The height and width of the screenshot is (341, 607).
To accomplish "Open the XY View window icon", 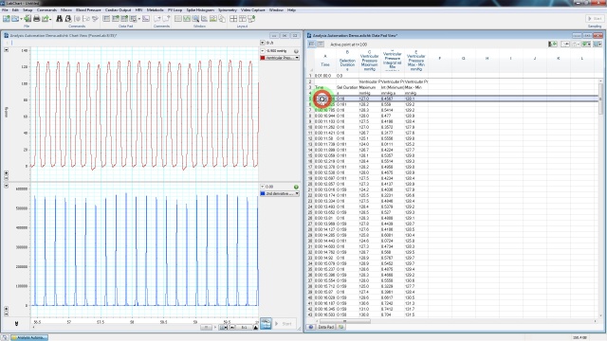I will (205, 19).
